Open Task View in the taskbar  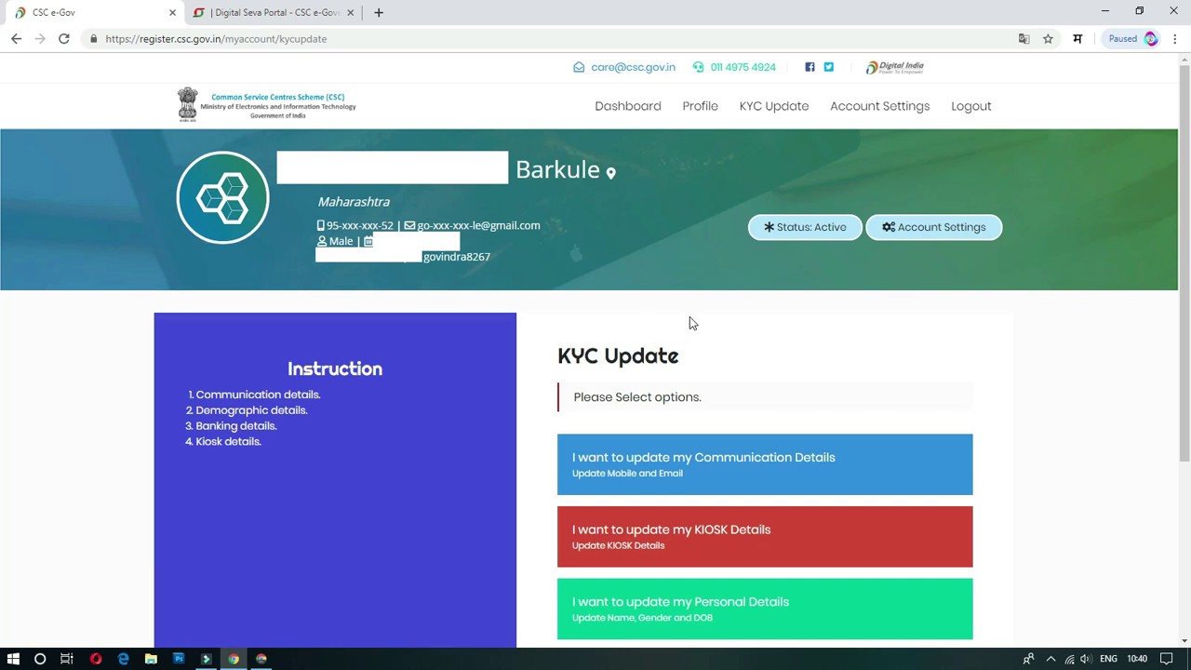click(67, 659)
